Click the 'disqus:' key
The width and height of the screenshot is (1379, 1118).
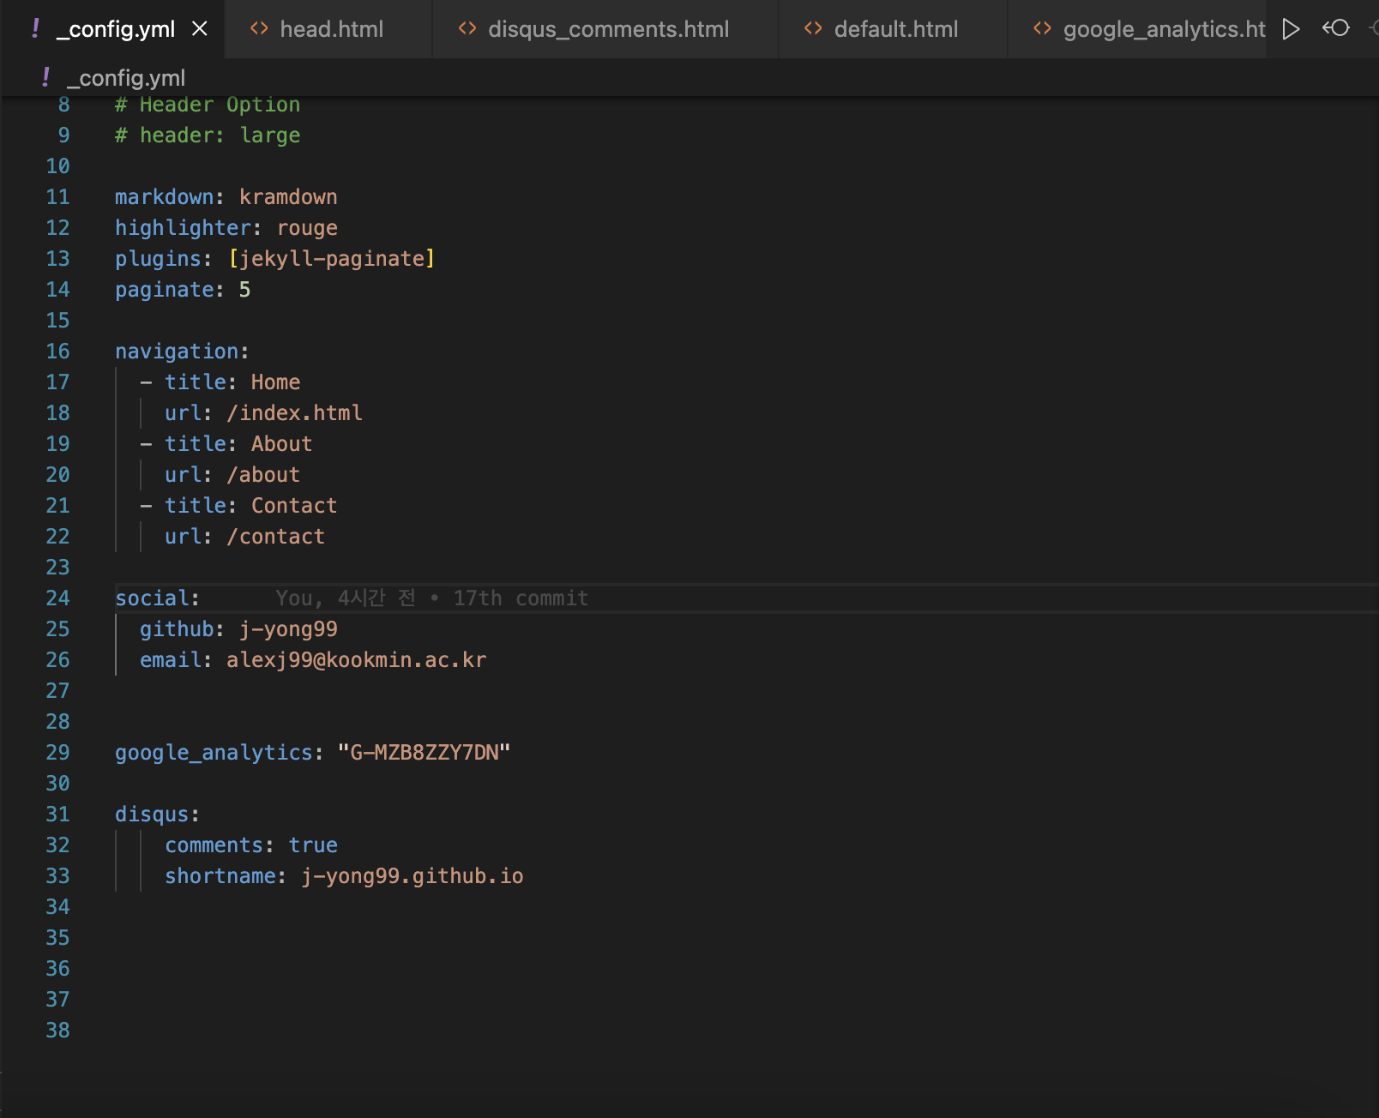(x=157, y=814)
